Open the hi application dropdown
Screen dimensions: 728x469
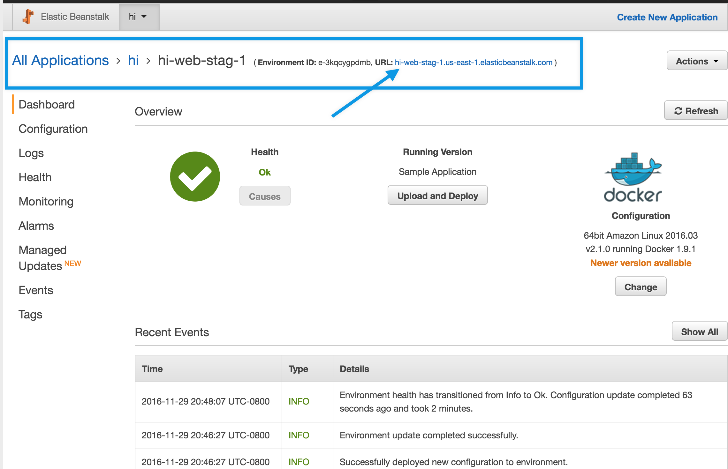coord(138,17)
